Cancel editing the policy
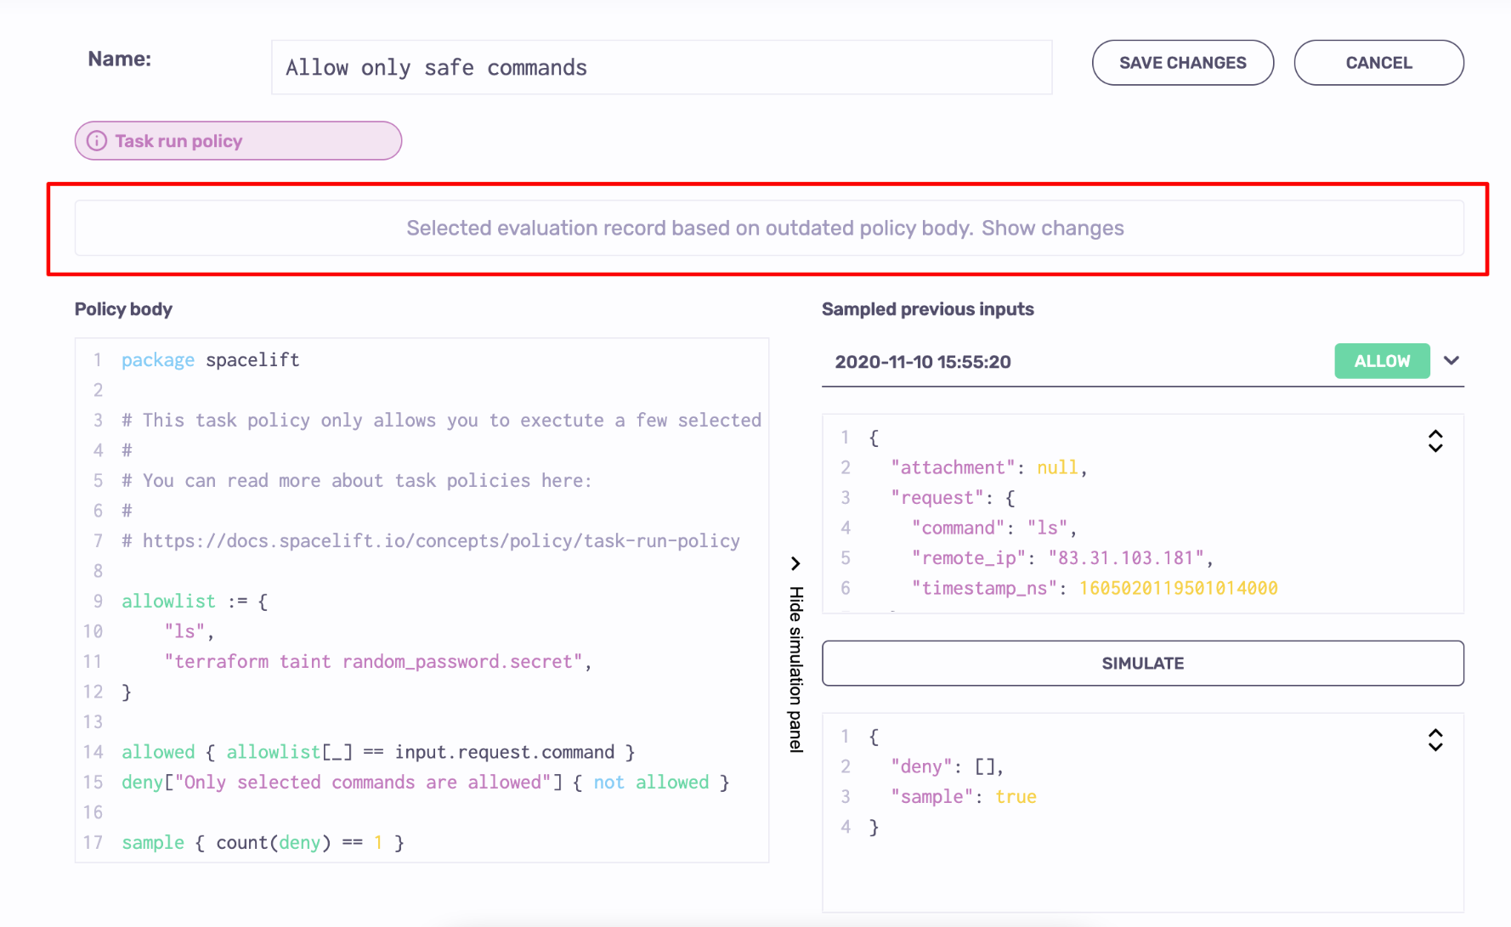 (x=1378, y=63)
